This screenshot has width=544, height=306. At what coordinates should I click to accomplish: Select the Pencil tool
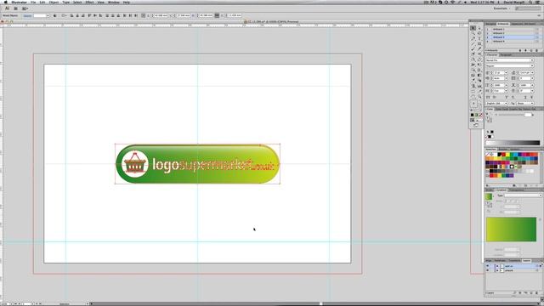tap(479, 48)
